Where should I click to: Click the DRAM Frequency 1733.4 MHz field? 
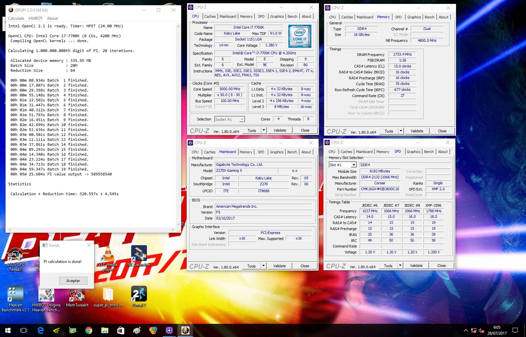(402, 55)
